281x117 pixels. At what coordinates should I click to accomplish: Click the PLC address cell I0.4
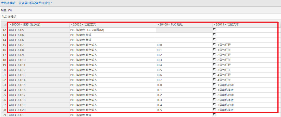pyautogui.click(x=184, y=65)
